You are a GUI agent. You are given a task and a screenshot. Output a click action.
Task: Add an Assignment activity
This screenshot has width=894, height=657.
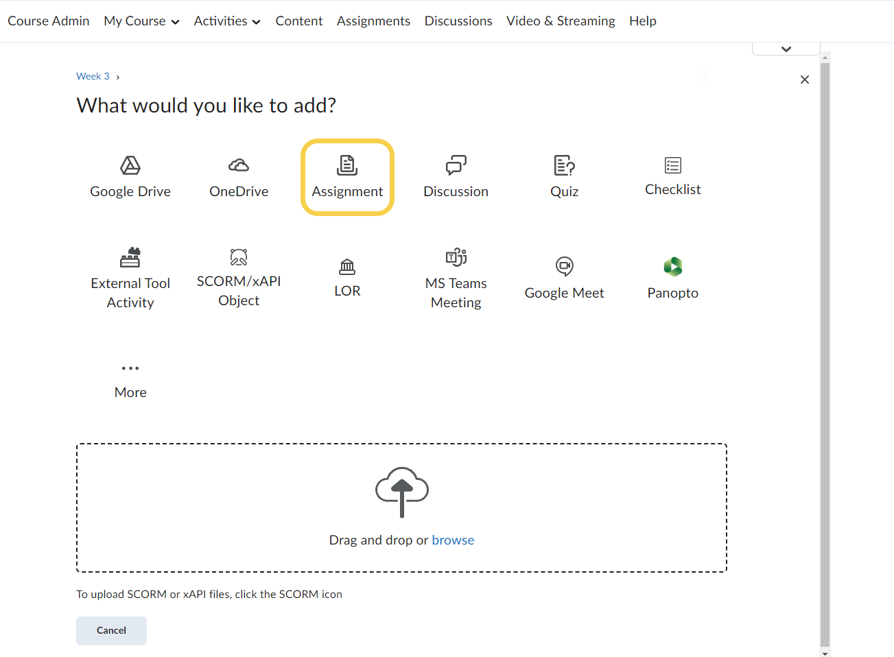pos(347,177)
